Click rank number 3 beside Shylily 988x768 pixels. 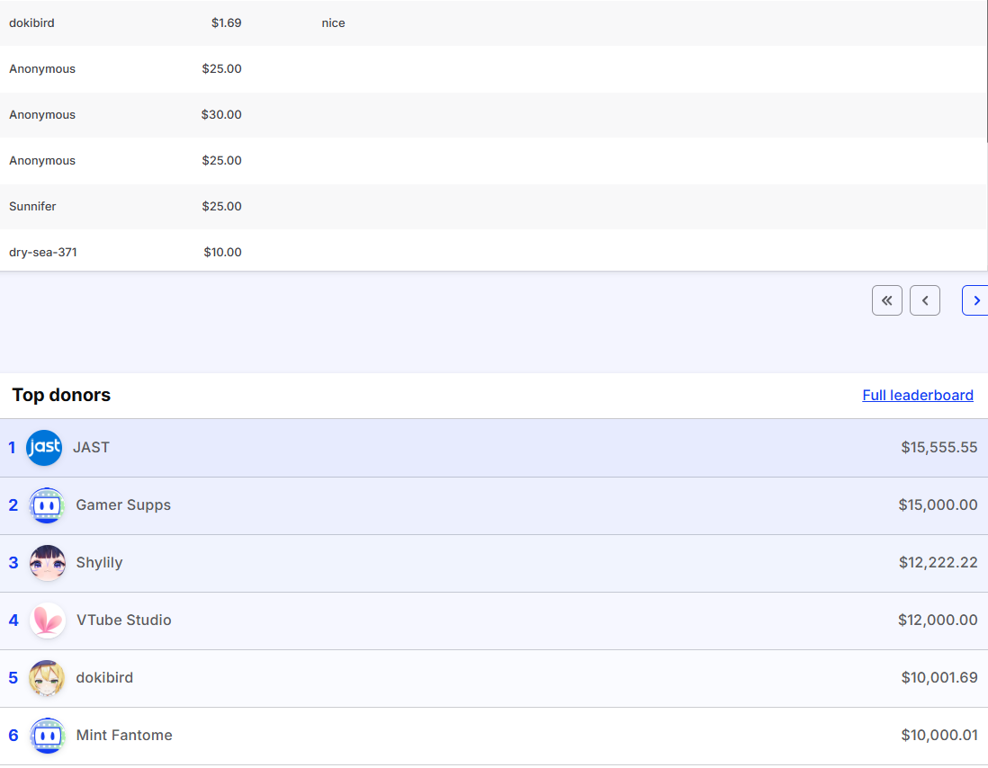coord(13,563)
